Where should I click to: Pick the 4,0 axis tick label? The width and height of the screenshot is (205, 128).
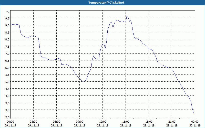pos(7,96)
